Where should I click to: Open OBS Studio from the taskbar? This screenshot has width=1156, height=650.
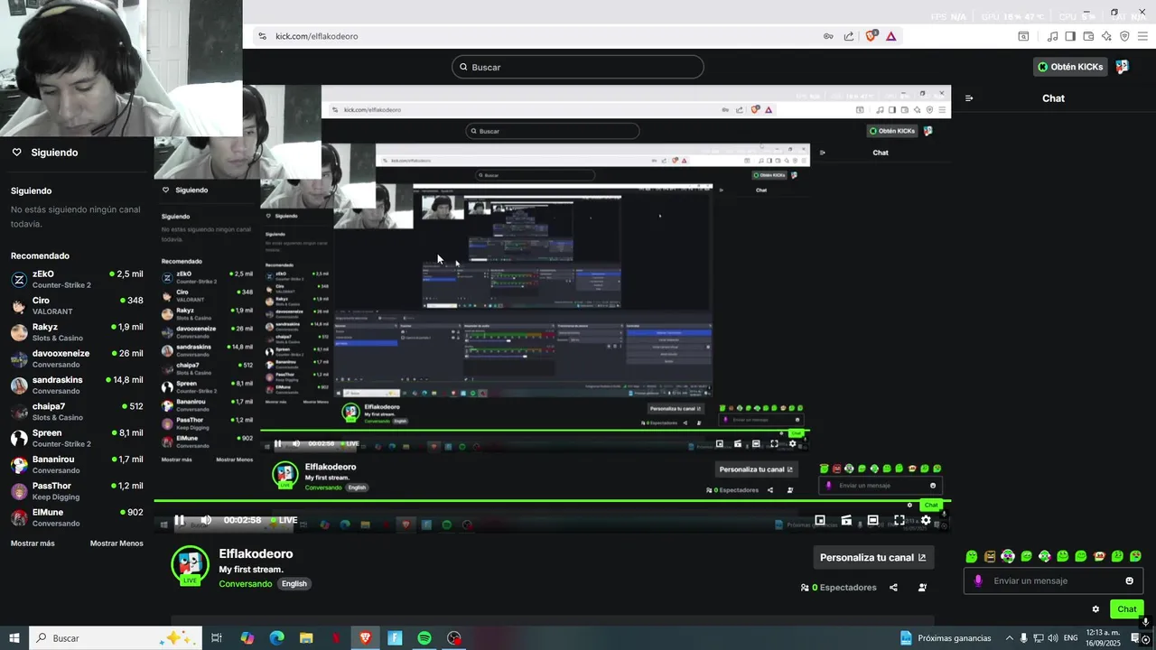(454, 638)
